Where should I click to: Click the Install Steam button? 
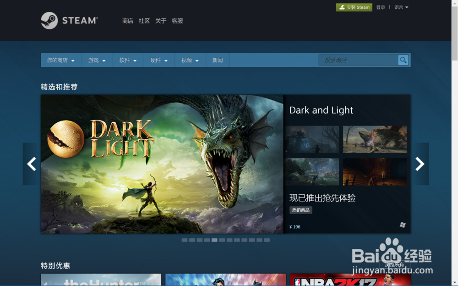tap(354, 7)
